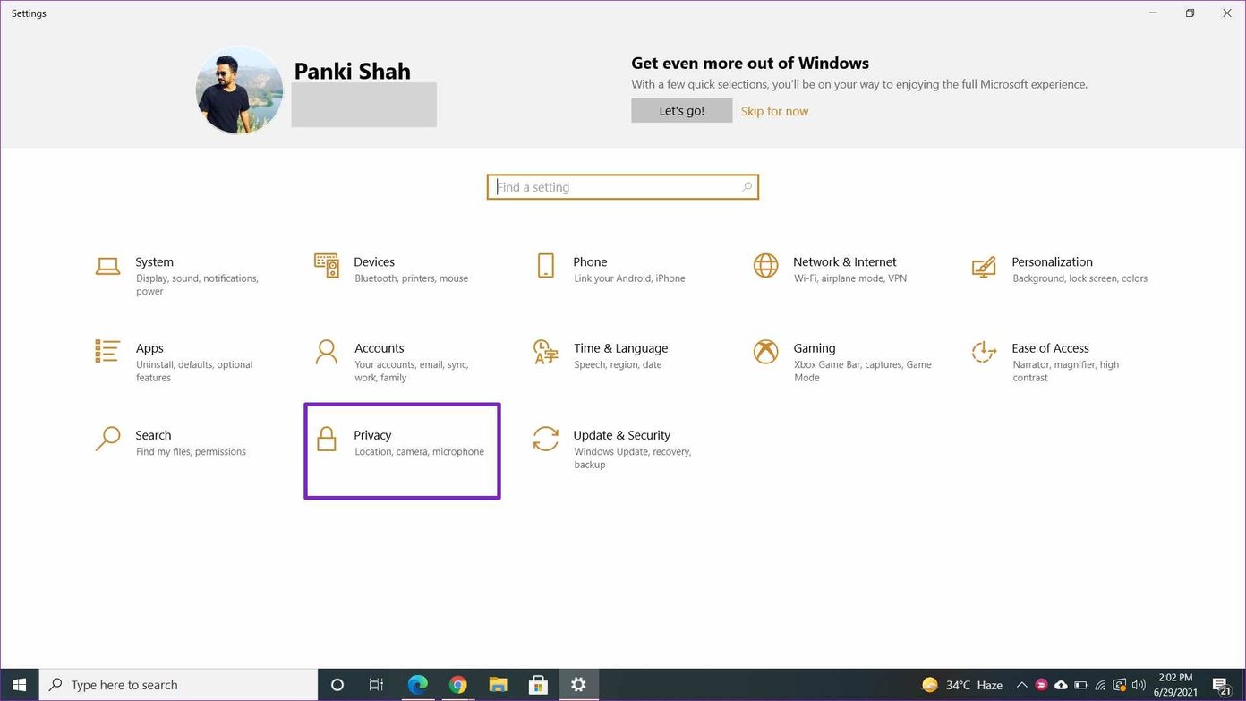
Task: Launch Google Chrome from the taskbar
Action: [458, 685]
